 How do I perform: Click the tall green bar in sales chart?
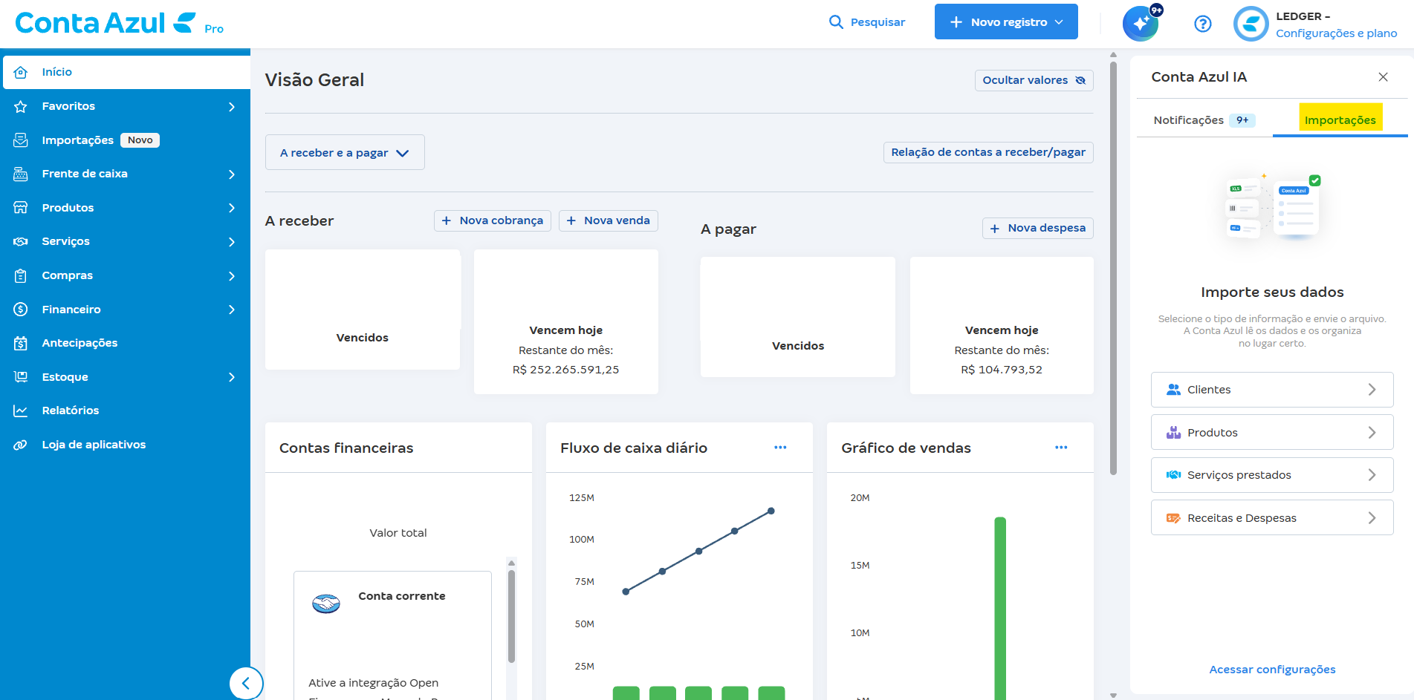click(x=1000, y=609)
